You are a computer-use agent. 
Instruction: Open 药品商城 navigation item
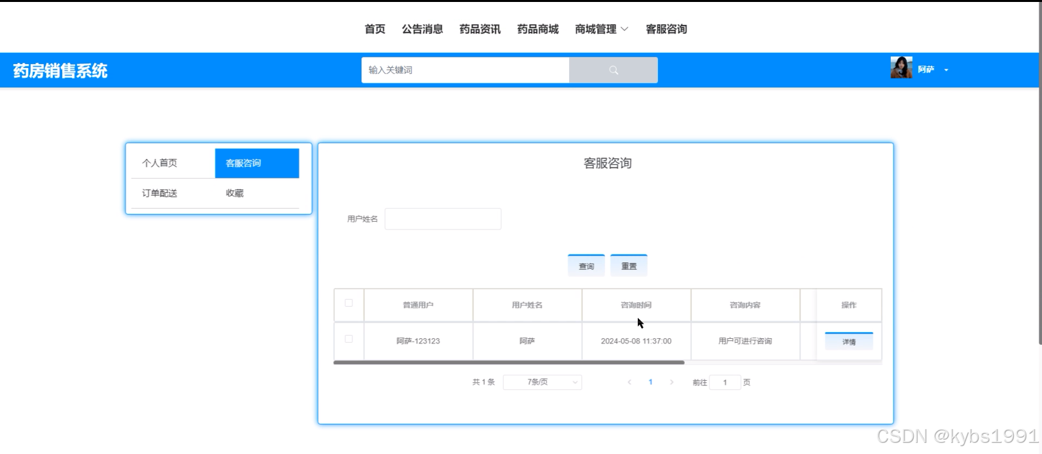(538, 29)
